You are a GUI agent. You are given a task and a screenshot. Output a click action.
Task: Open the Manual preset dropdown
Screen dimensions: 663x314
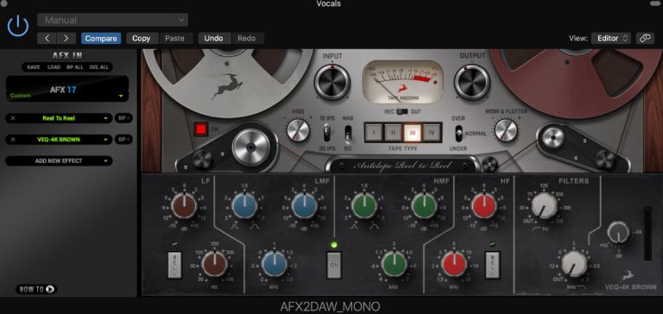(x=112, y=20)
